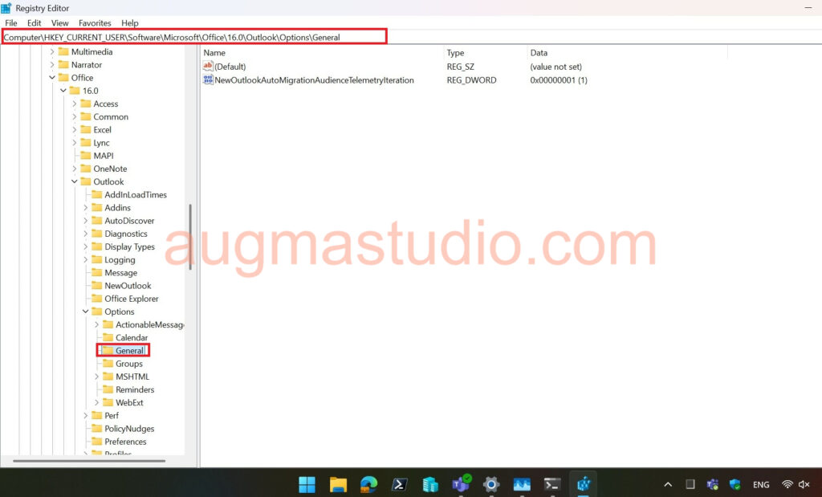The height and width of the screenshot is (497, 822).
Task: Collapse the Options key in tree
Action: click(86, 312)
